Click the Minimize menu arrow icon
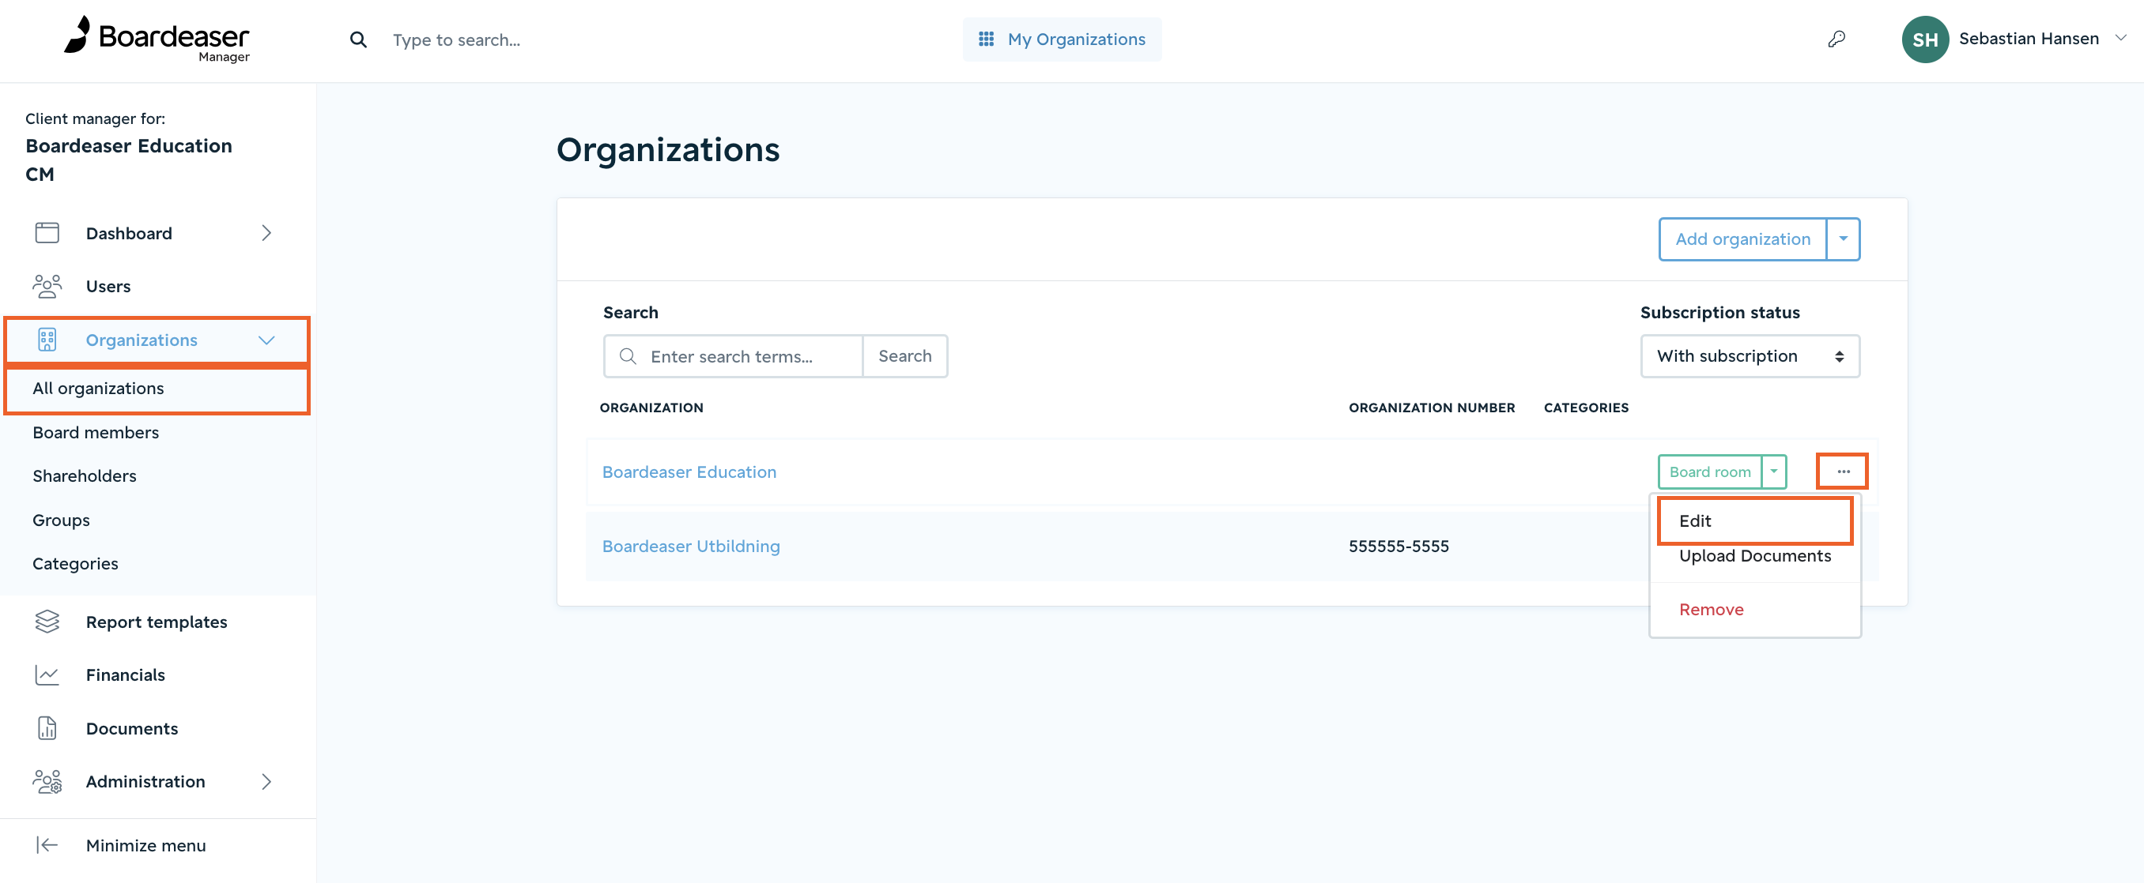Viewport: 2144px width, 883px height. point(47,845)
